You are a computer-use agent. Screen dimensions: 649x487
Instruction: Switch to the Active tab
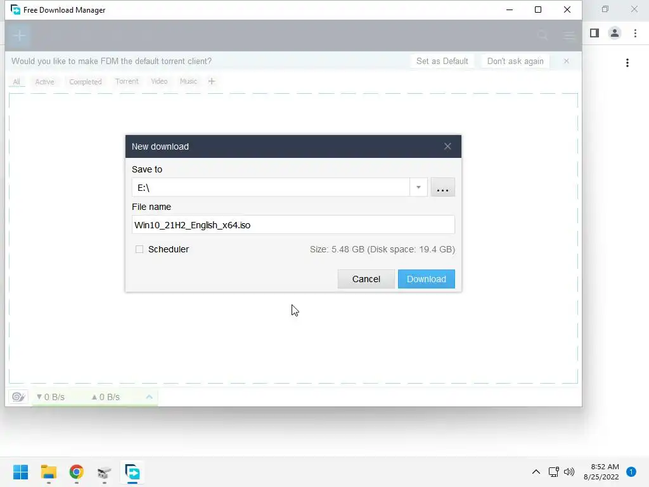45,82
